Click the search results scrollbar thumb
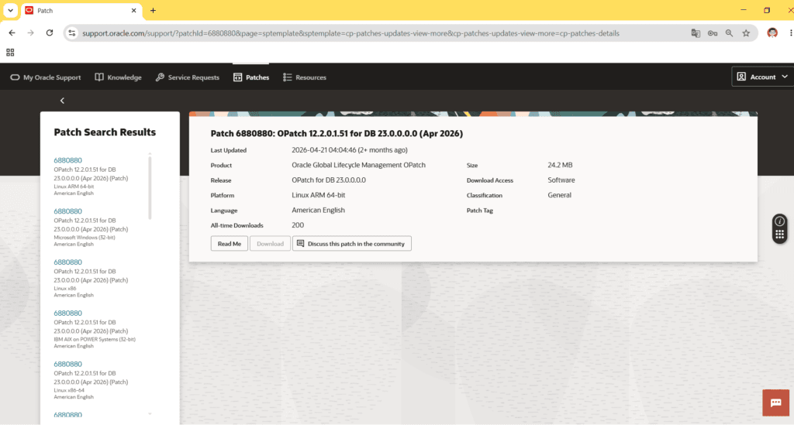Image resolution: width=794 pixels, height=425 pixels. 150,188
